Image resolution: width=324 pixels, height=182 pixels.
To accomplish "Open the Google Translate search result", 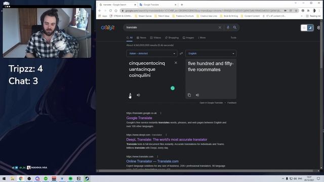I will [x=139, y=118].
